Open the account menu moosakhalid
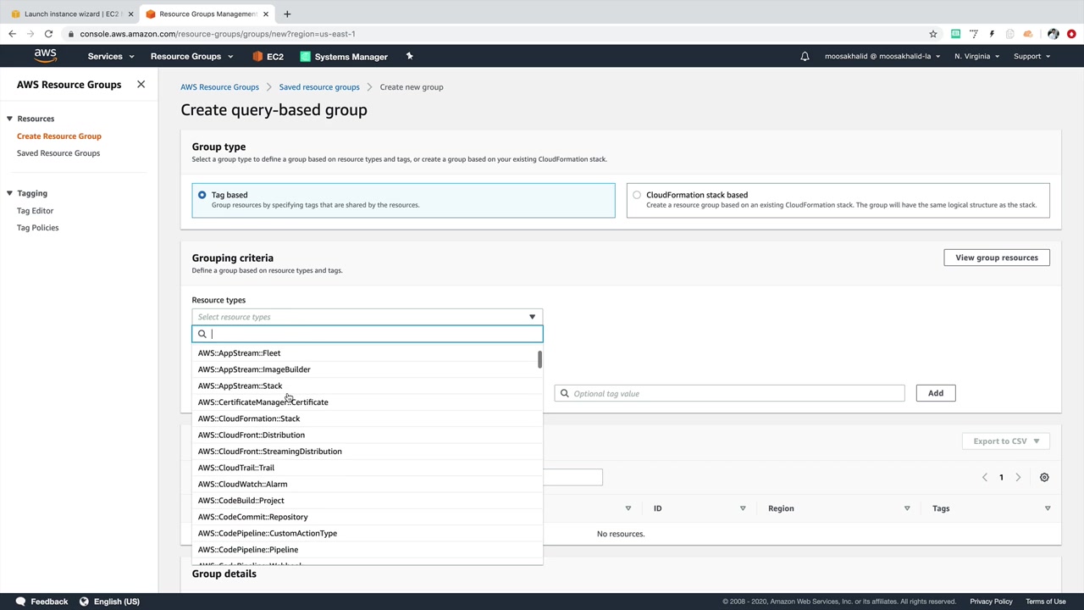 pos(882,57)
